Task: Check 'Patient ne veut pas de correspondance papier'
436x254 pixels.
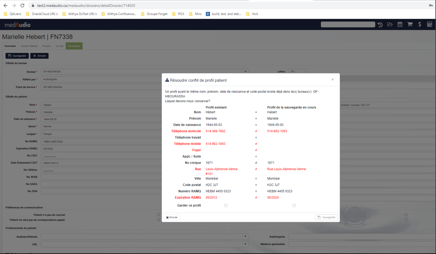Action: [158, 220]
